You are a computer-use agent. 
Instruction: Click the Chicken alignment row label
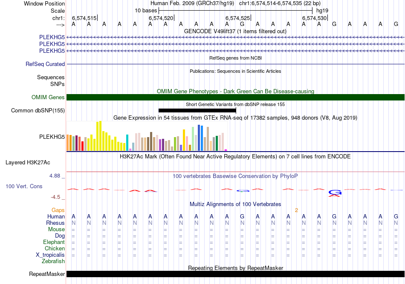[55, 248]
